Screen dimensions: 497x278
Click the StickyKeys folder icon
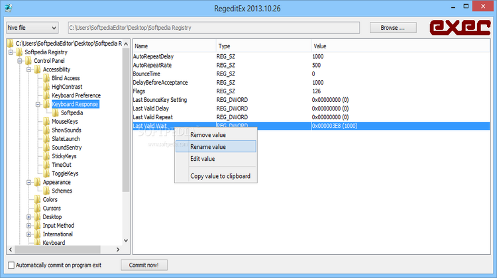pos(46,156)
